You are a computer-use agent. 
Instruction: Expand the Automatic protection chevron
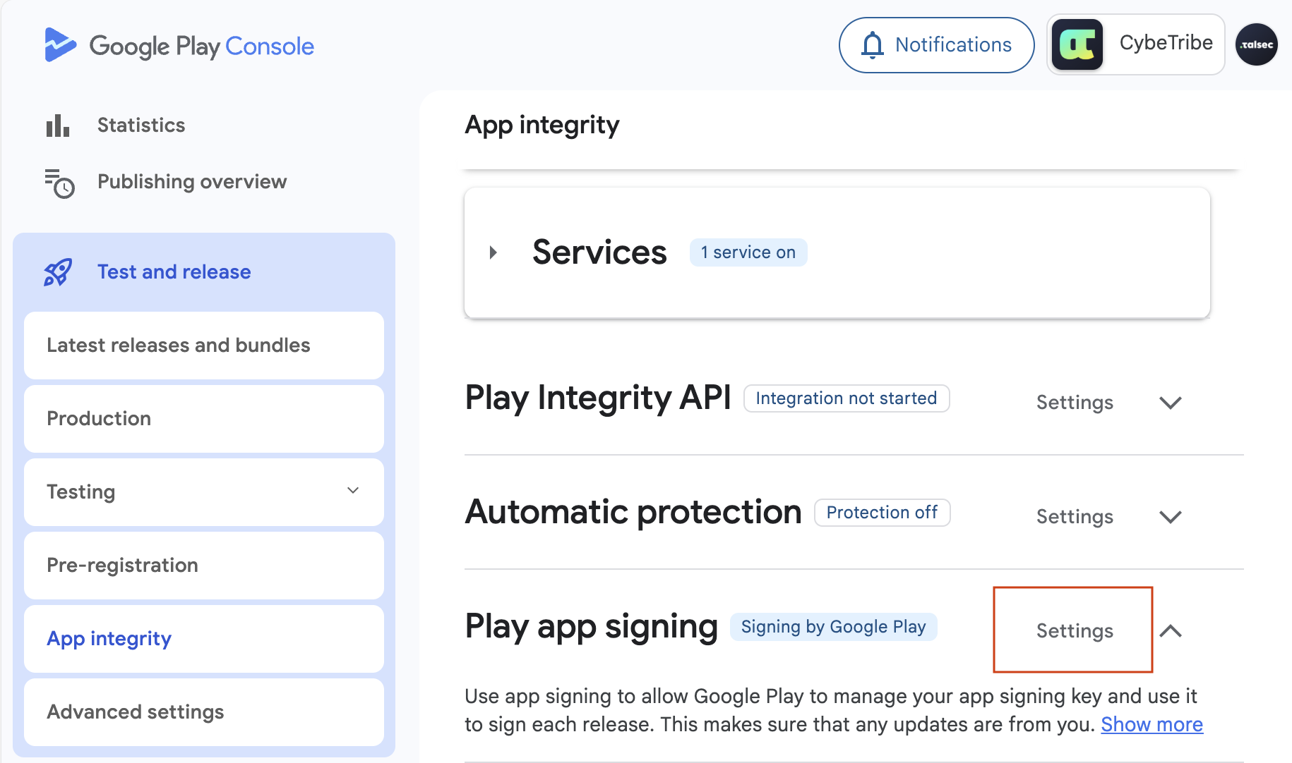tap(1170, 517)
